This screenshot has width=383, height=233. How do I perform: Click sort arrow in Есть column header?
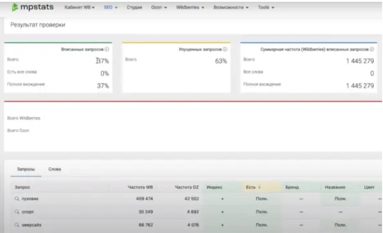pos(259,187)
